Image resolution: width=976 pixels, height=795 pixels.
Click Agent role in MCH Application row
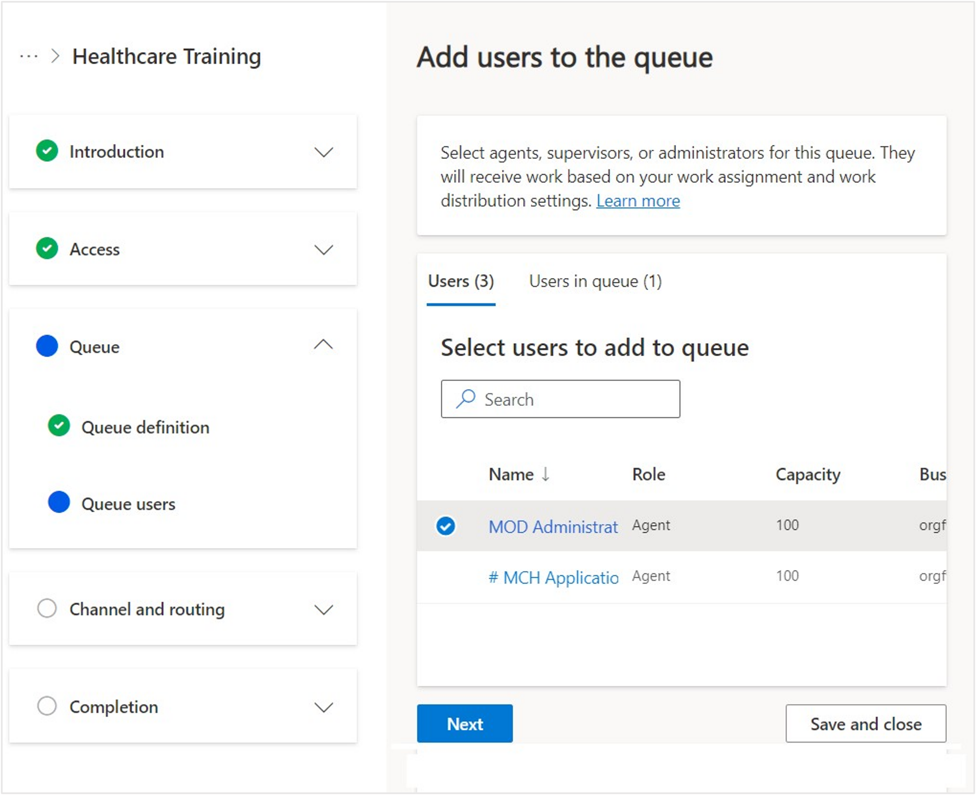[x=651, y=576]
